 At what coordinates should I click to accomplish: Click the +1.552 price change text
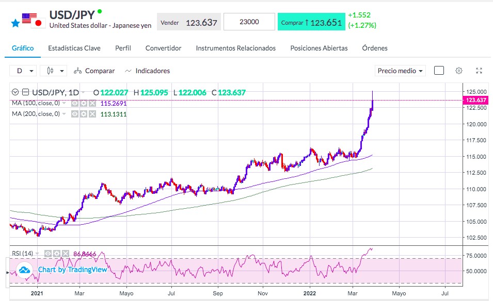coord(359,15)
